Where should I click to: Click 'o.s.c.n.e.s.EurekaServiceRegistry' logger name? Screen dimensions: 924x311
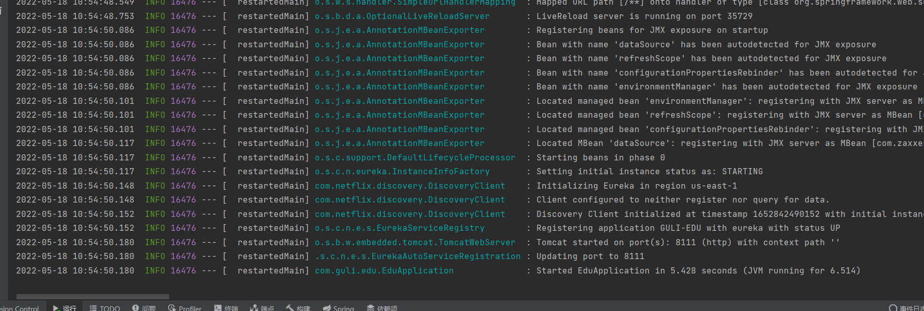click(399, 228)
